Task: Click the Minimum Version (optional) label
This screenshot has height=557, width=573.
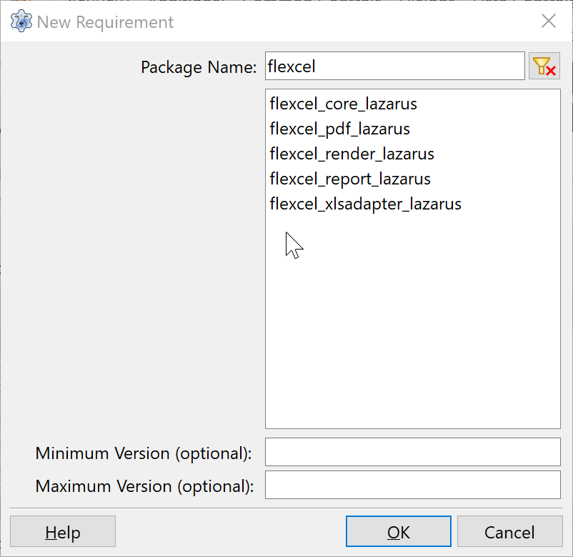Action: click(x=144, y=453)
